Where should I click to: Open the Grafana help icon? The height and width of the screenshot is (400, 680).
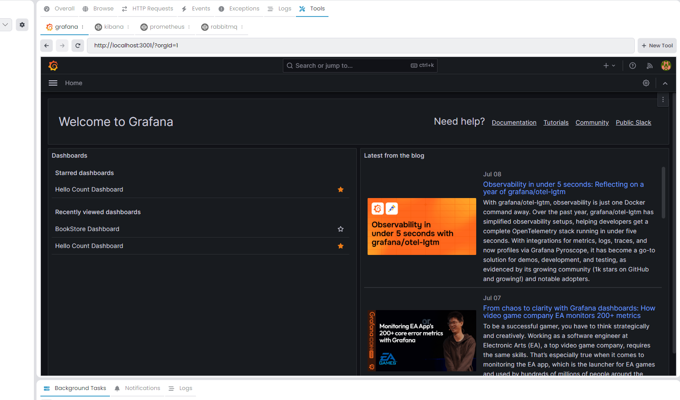[633, 66]
